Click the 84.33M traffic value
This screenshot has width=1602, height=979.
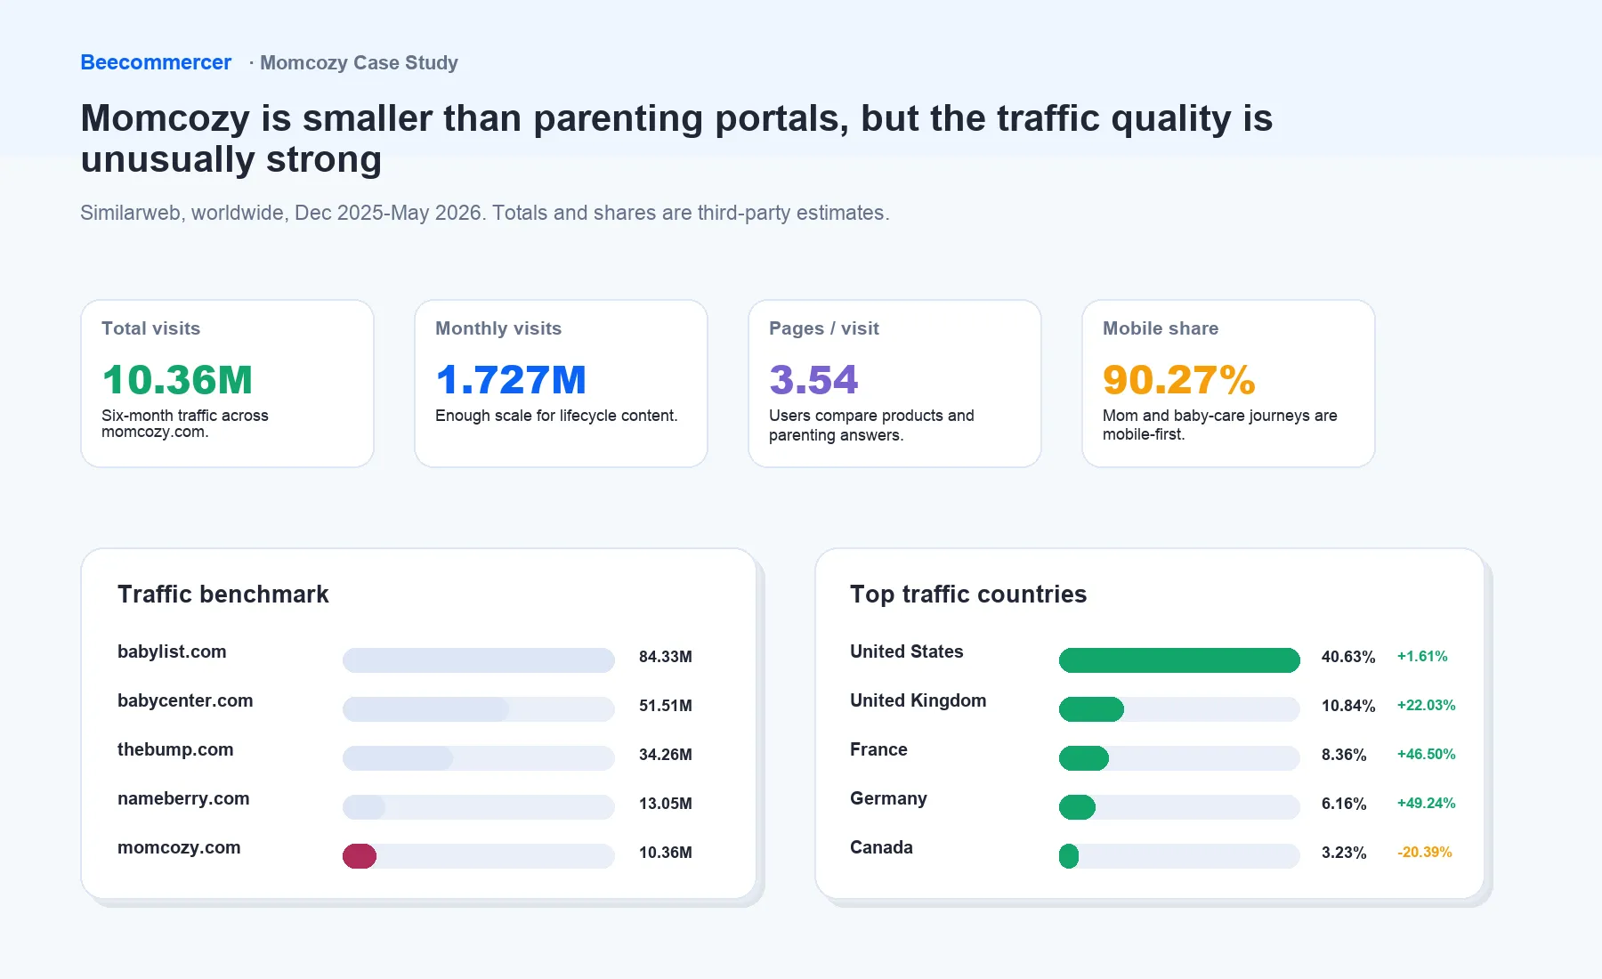(666, 657)
